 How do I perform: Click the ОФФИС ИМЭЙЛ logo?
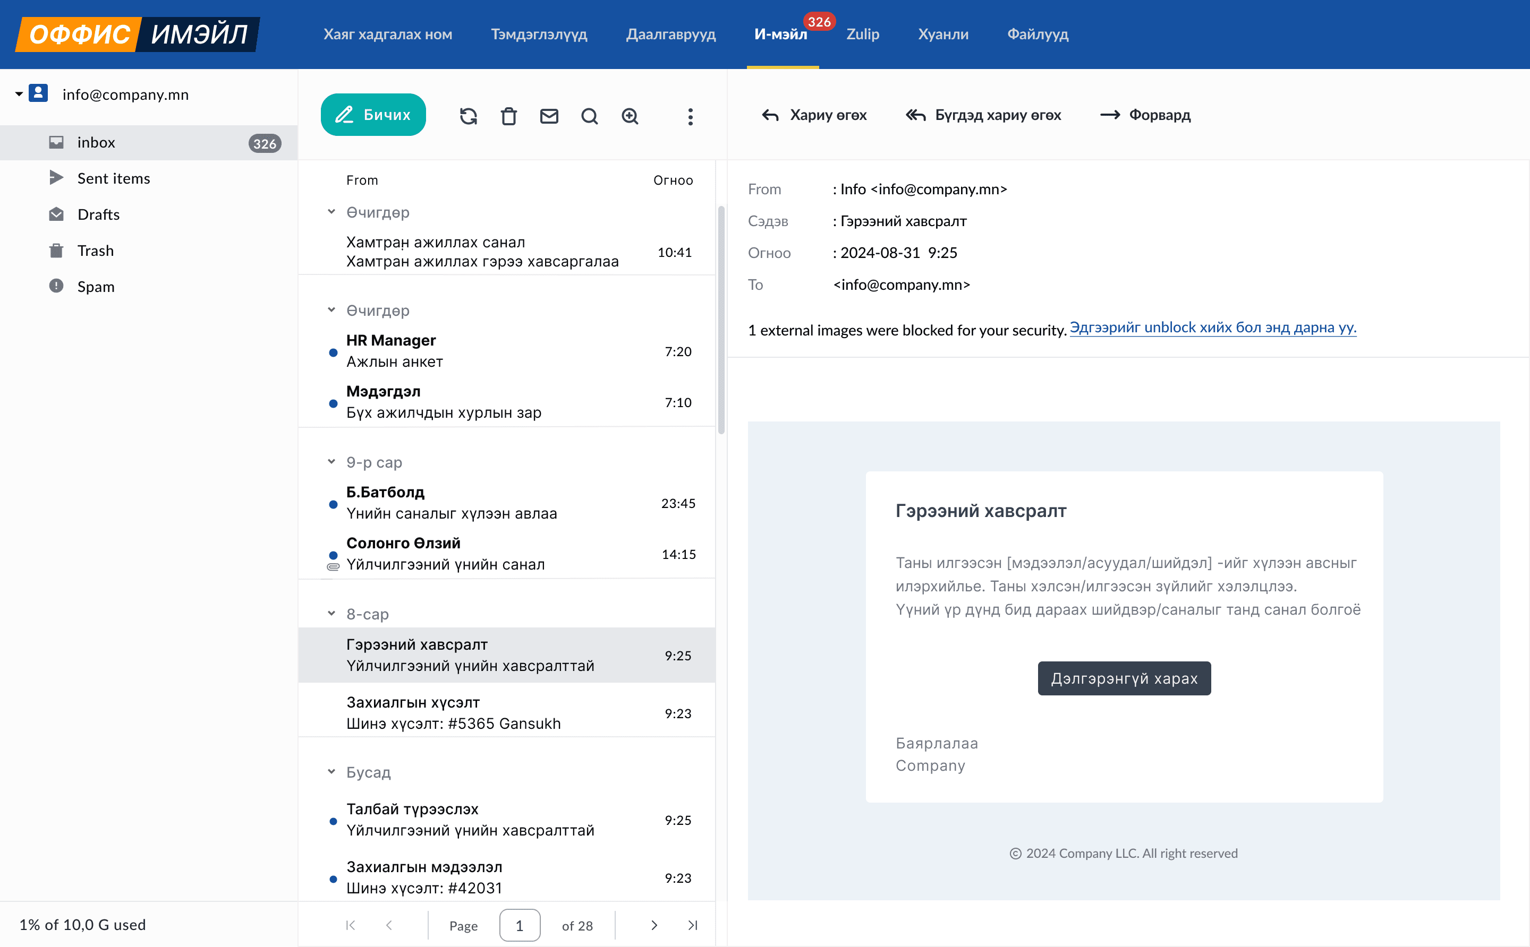tap(137, 34)
